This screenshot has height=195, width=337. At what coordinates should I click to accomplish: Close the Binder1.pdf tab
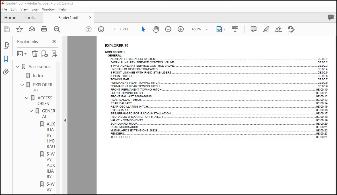click(x=90, y=18)
